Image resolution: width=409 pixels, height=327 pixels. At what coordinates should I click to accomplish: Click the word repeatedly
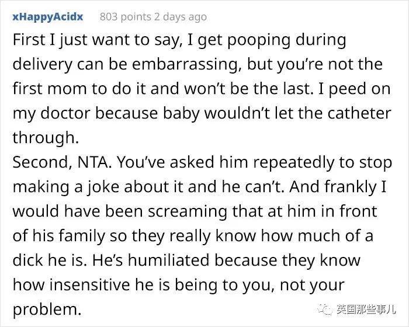293,162
